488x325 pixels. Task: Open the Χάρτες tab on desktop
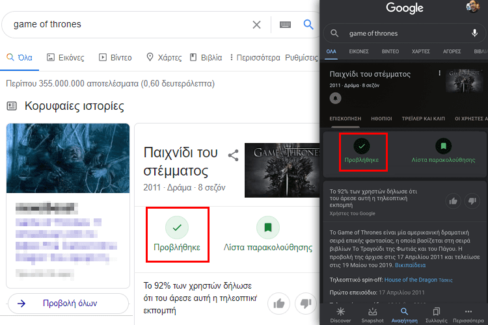164,58
